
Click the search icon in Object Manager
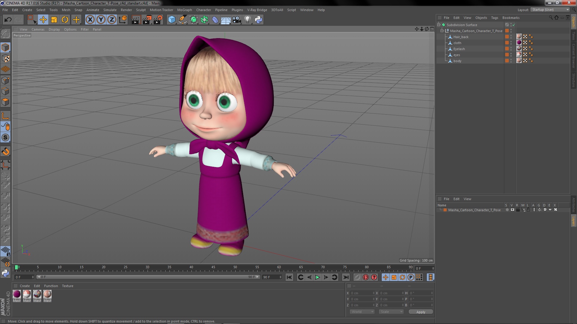click(551, 18)
